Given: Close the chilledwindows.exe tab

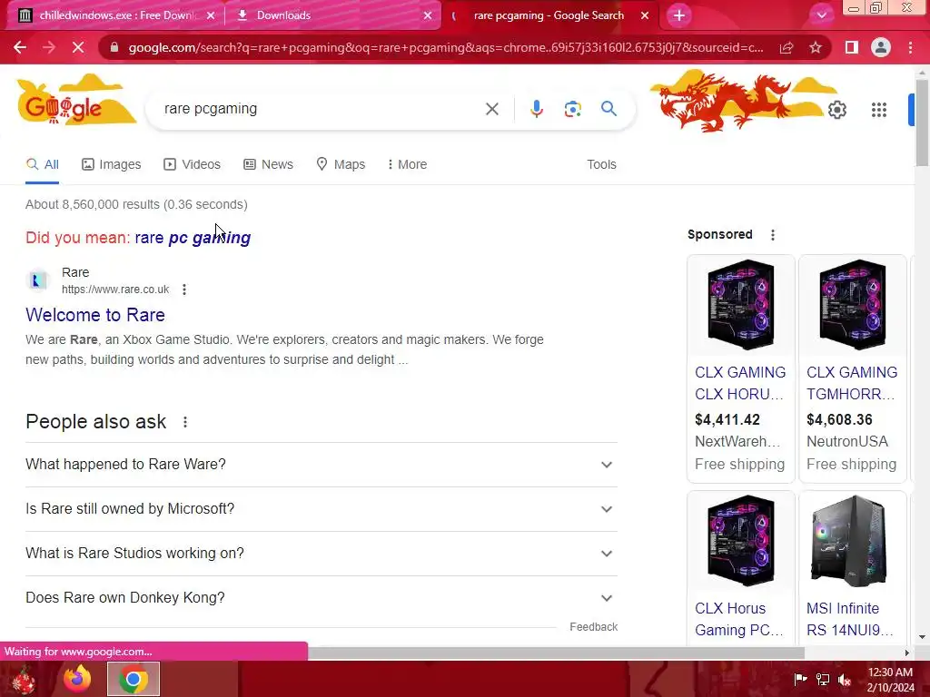Looking at the screenshot, I should tap(211, 15).
